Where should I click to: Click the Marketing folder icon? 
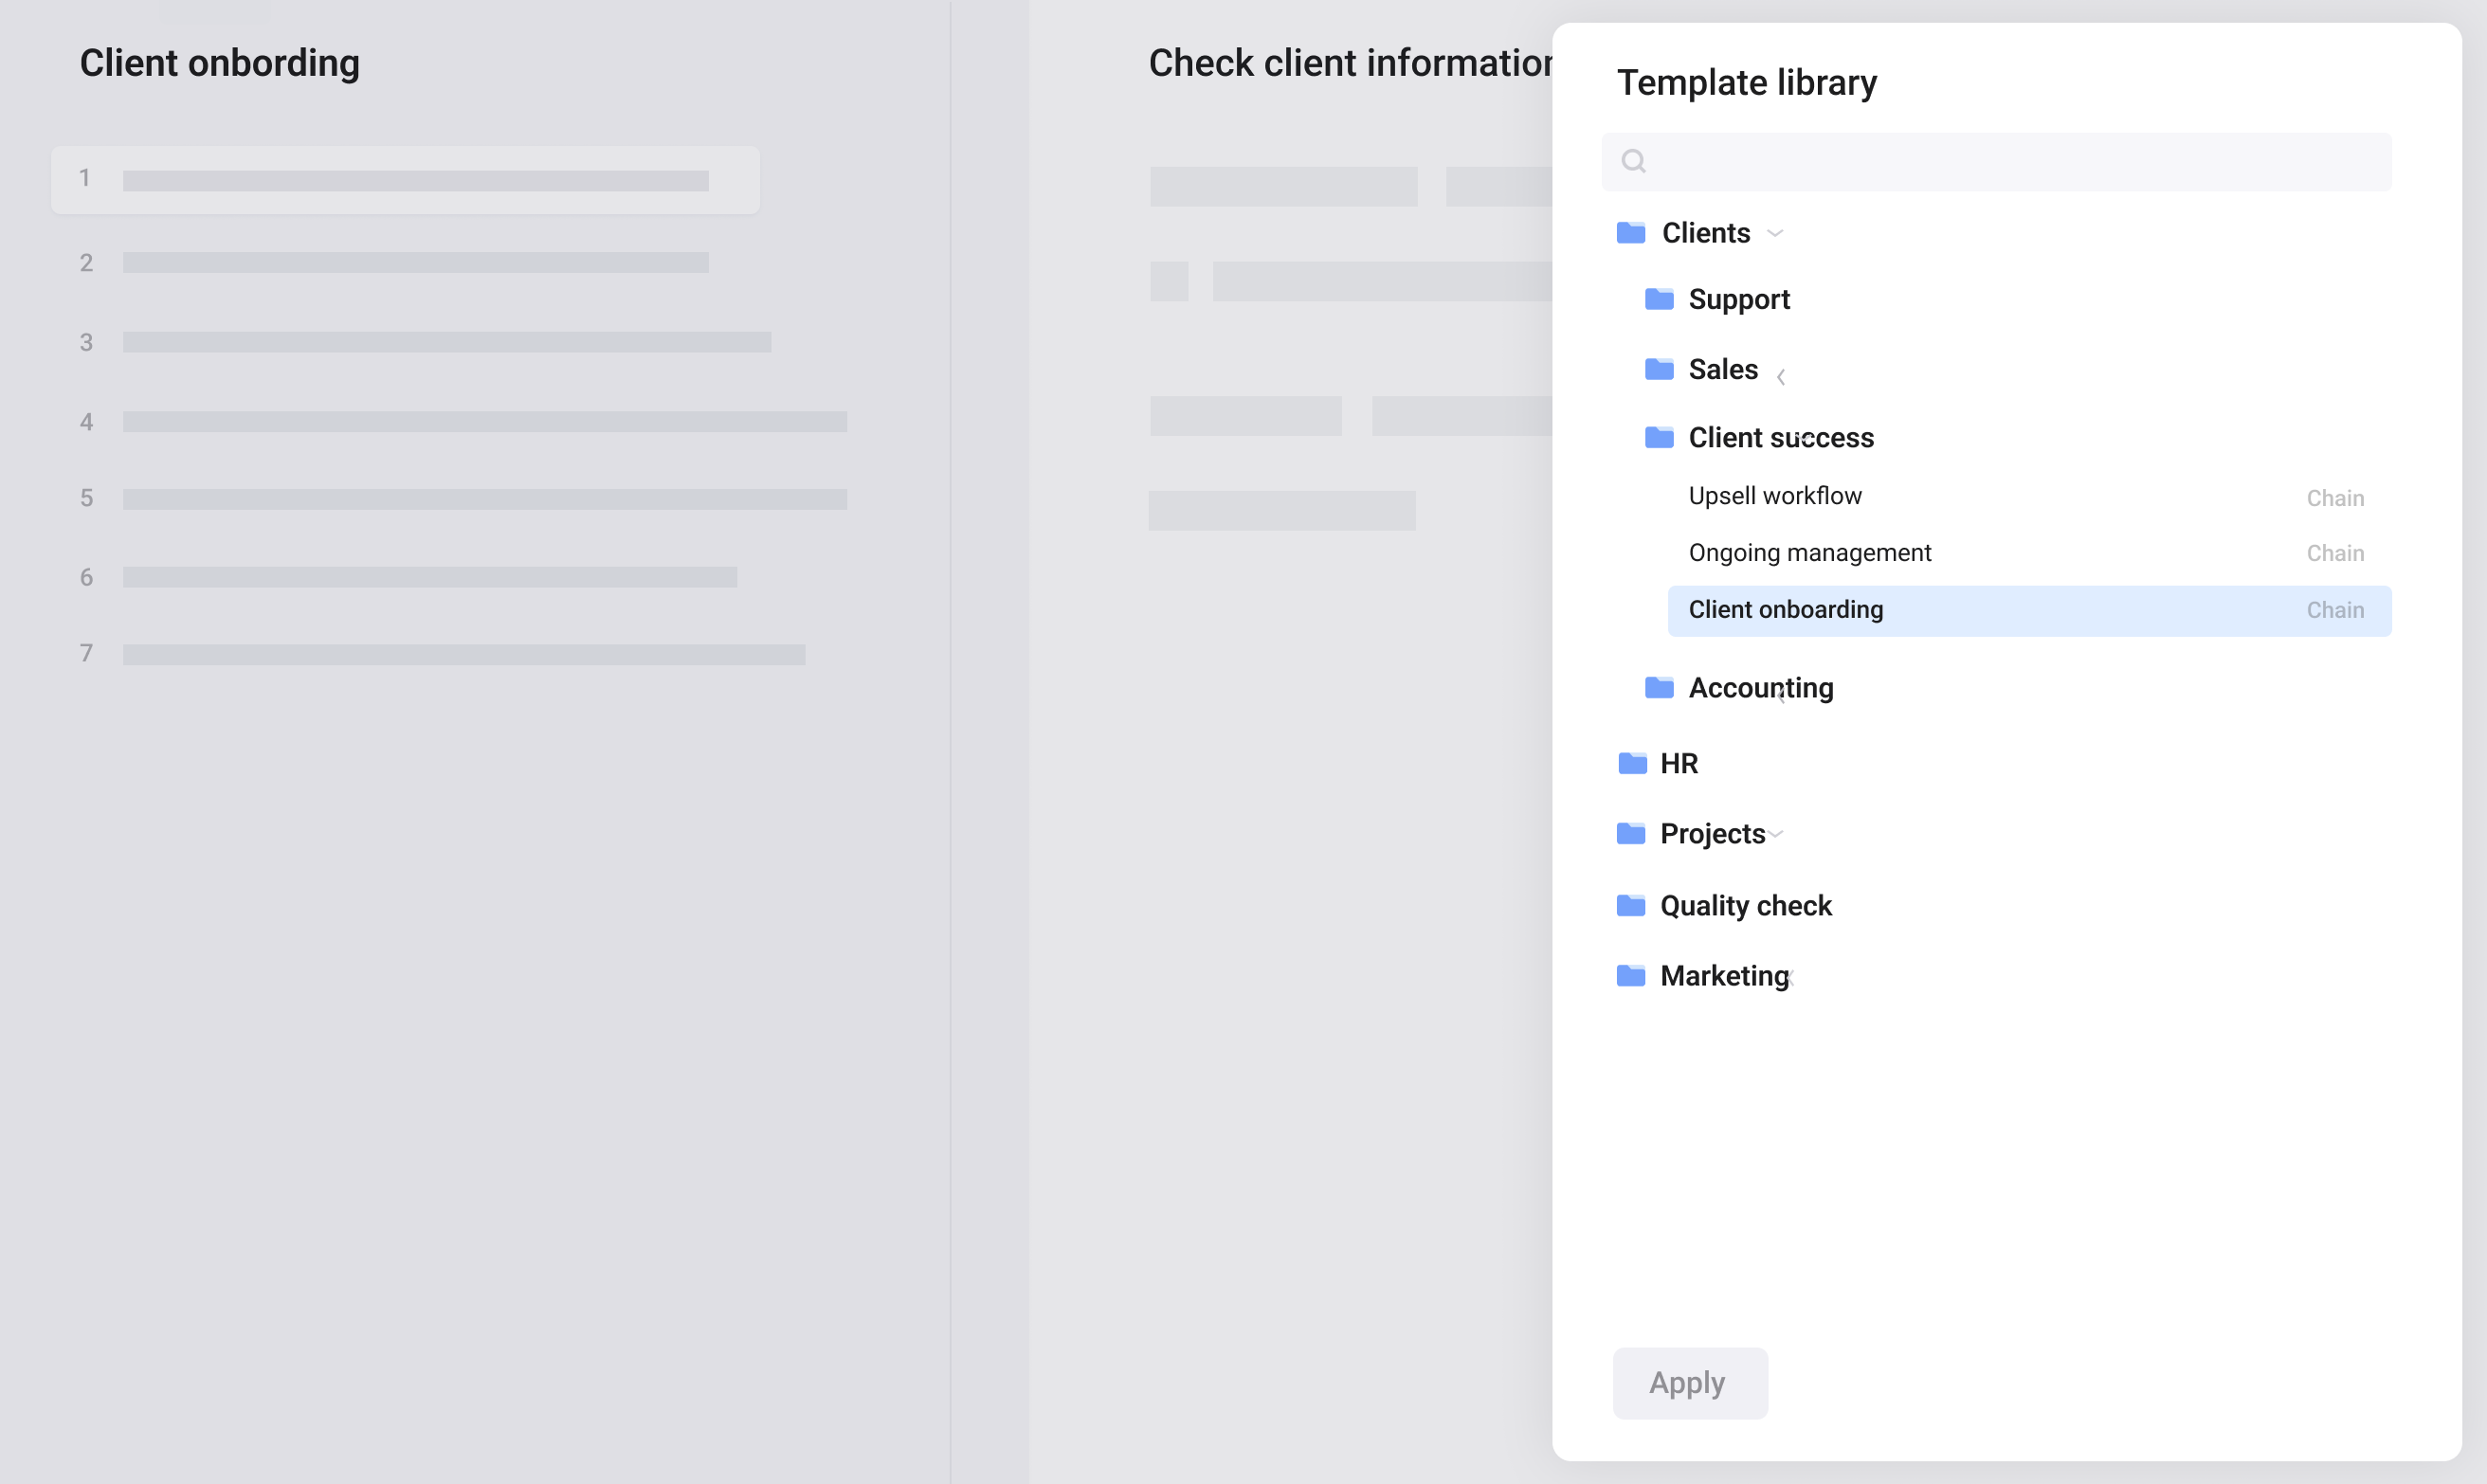coord(1631,975)
